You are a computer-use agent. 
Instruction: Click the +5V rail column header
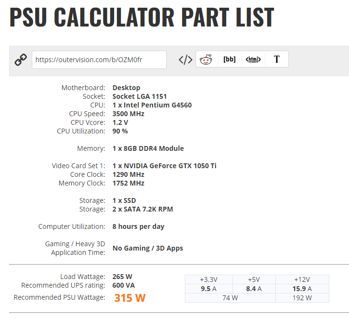click(254, 279)
